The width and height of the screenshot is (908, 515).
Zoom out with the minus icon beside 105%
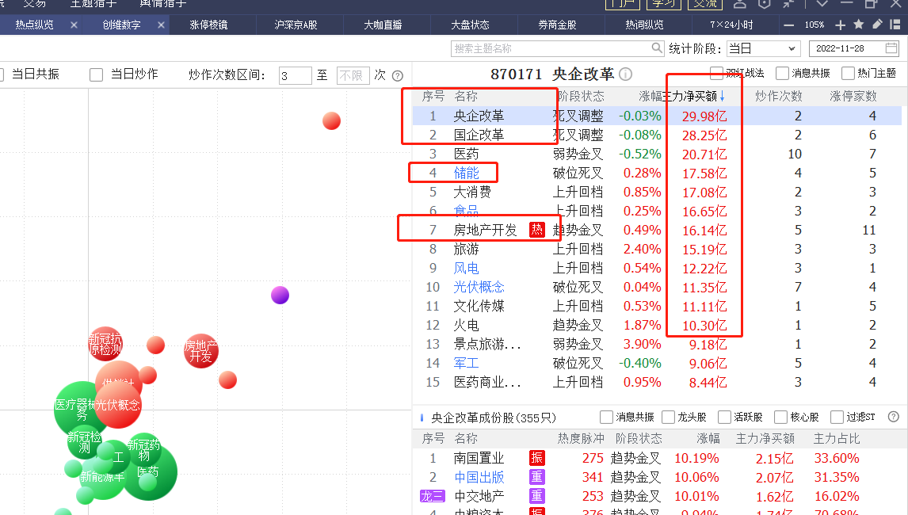(788, 25)
